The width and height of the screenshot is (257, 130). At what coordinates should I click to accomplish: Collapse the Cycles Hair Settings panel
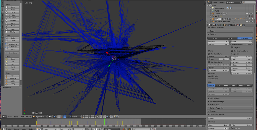click(217, 114)
